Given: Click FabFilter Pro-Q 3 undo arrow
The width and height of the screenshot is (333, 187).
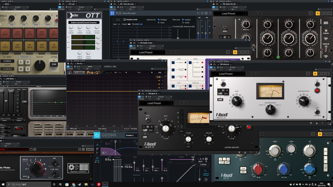Looking at the screenshot, I should point(107,73).
